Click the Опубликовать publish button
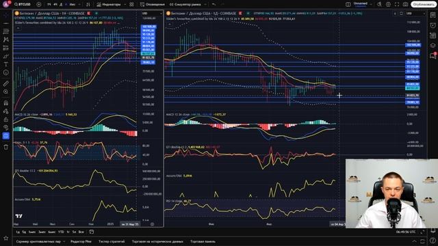 pyautogui.click(x=424, y=5)
